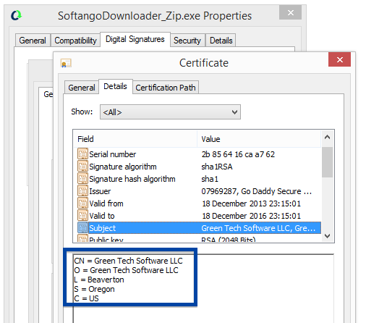The image size is (366, 323).
Task: Click the value 2b 85 64 16 ca a7 62
Action: tap(238, 154)
